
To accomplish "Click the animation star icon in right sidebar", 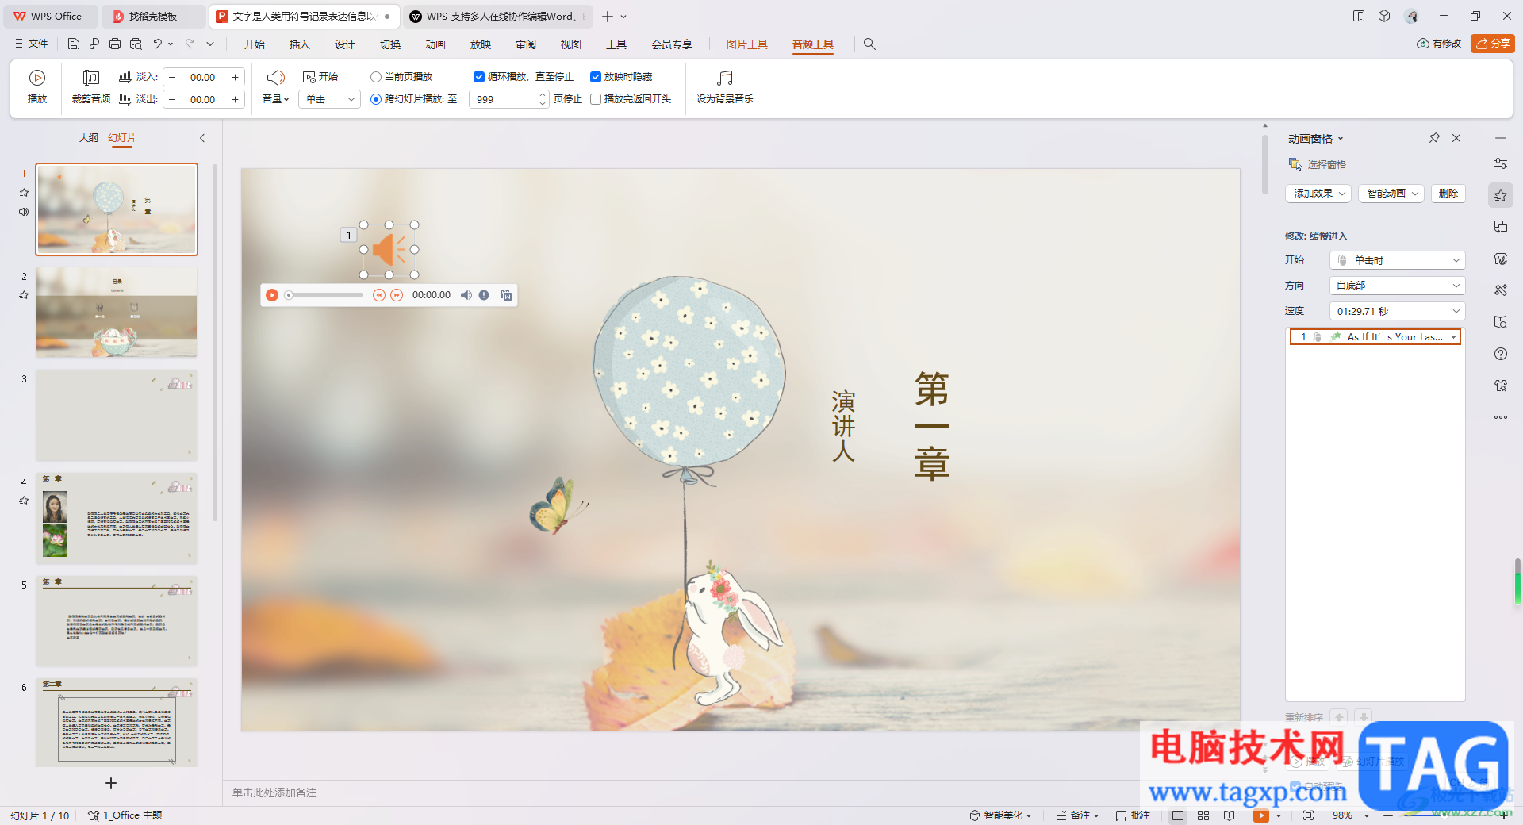I will (1501, 195).
